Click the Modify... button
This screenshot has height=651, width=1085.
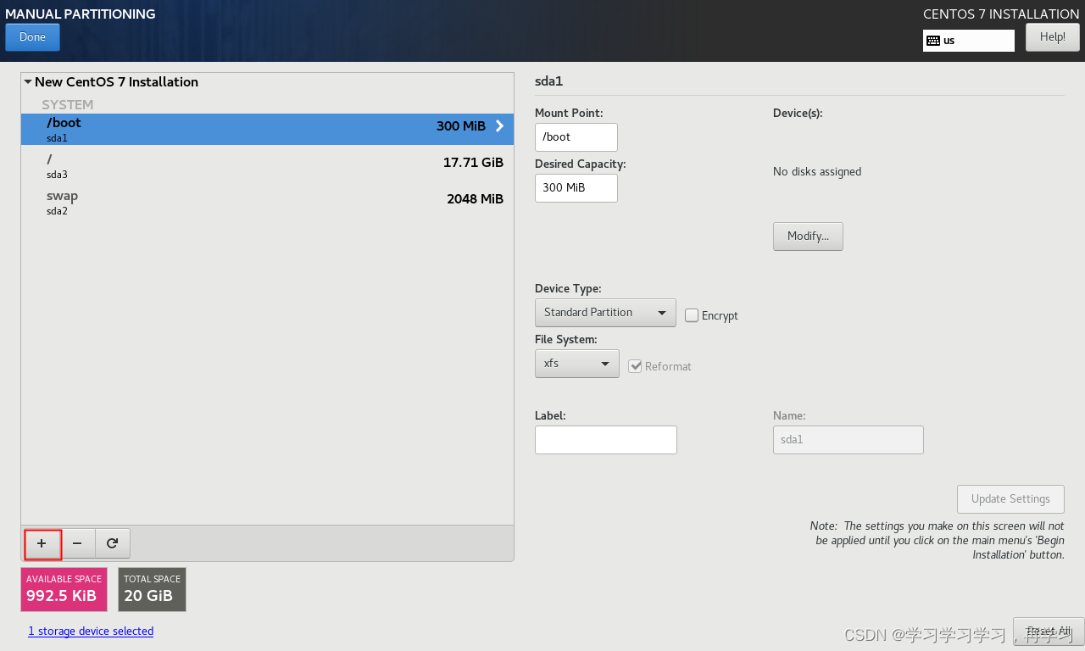[x=808, y=236]
